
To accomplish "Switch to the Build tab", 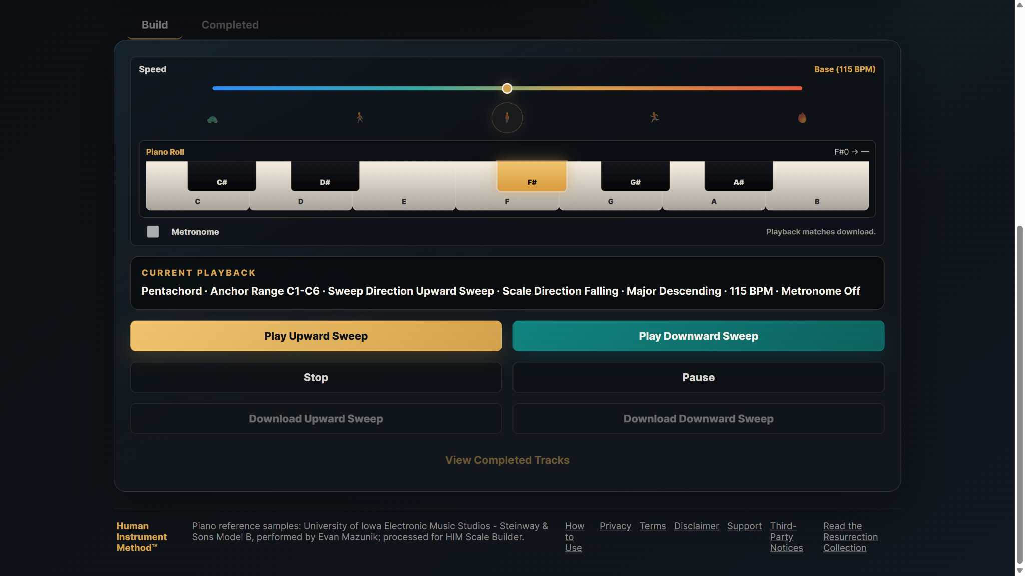I will click(155, 25).
